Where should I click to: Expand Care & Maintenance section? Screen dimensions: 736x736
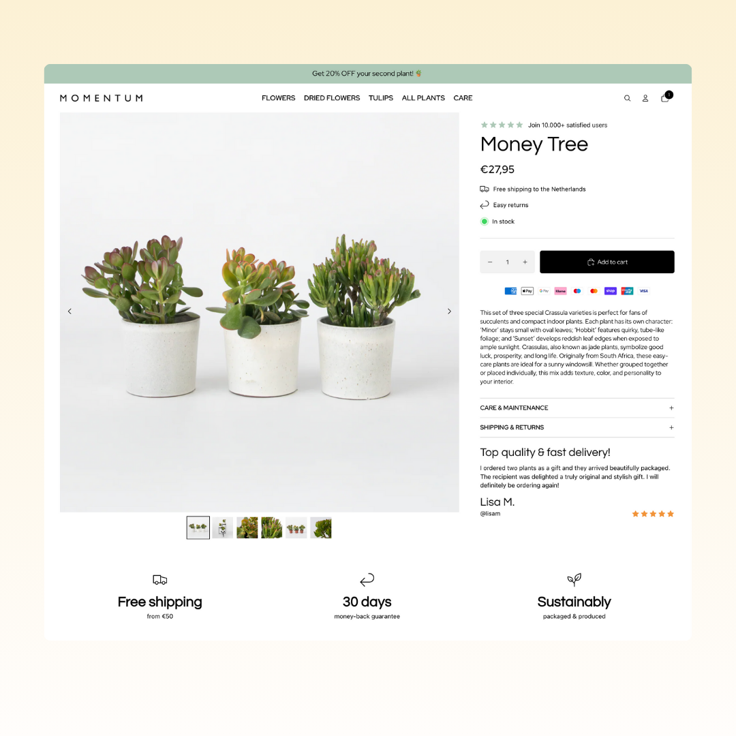577,408
